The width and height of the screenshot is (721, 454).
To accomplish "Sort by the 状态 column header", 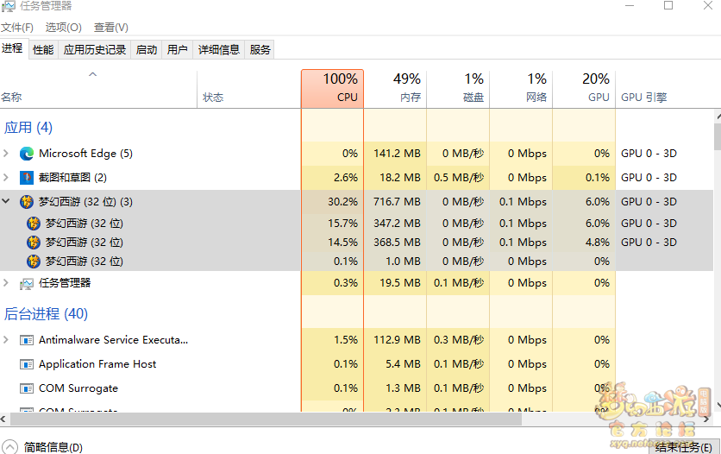I will 213,97.
